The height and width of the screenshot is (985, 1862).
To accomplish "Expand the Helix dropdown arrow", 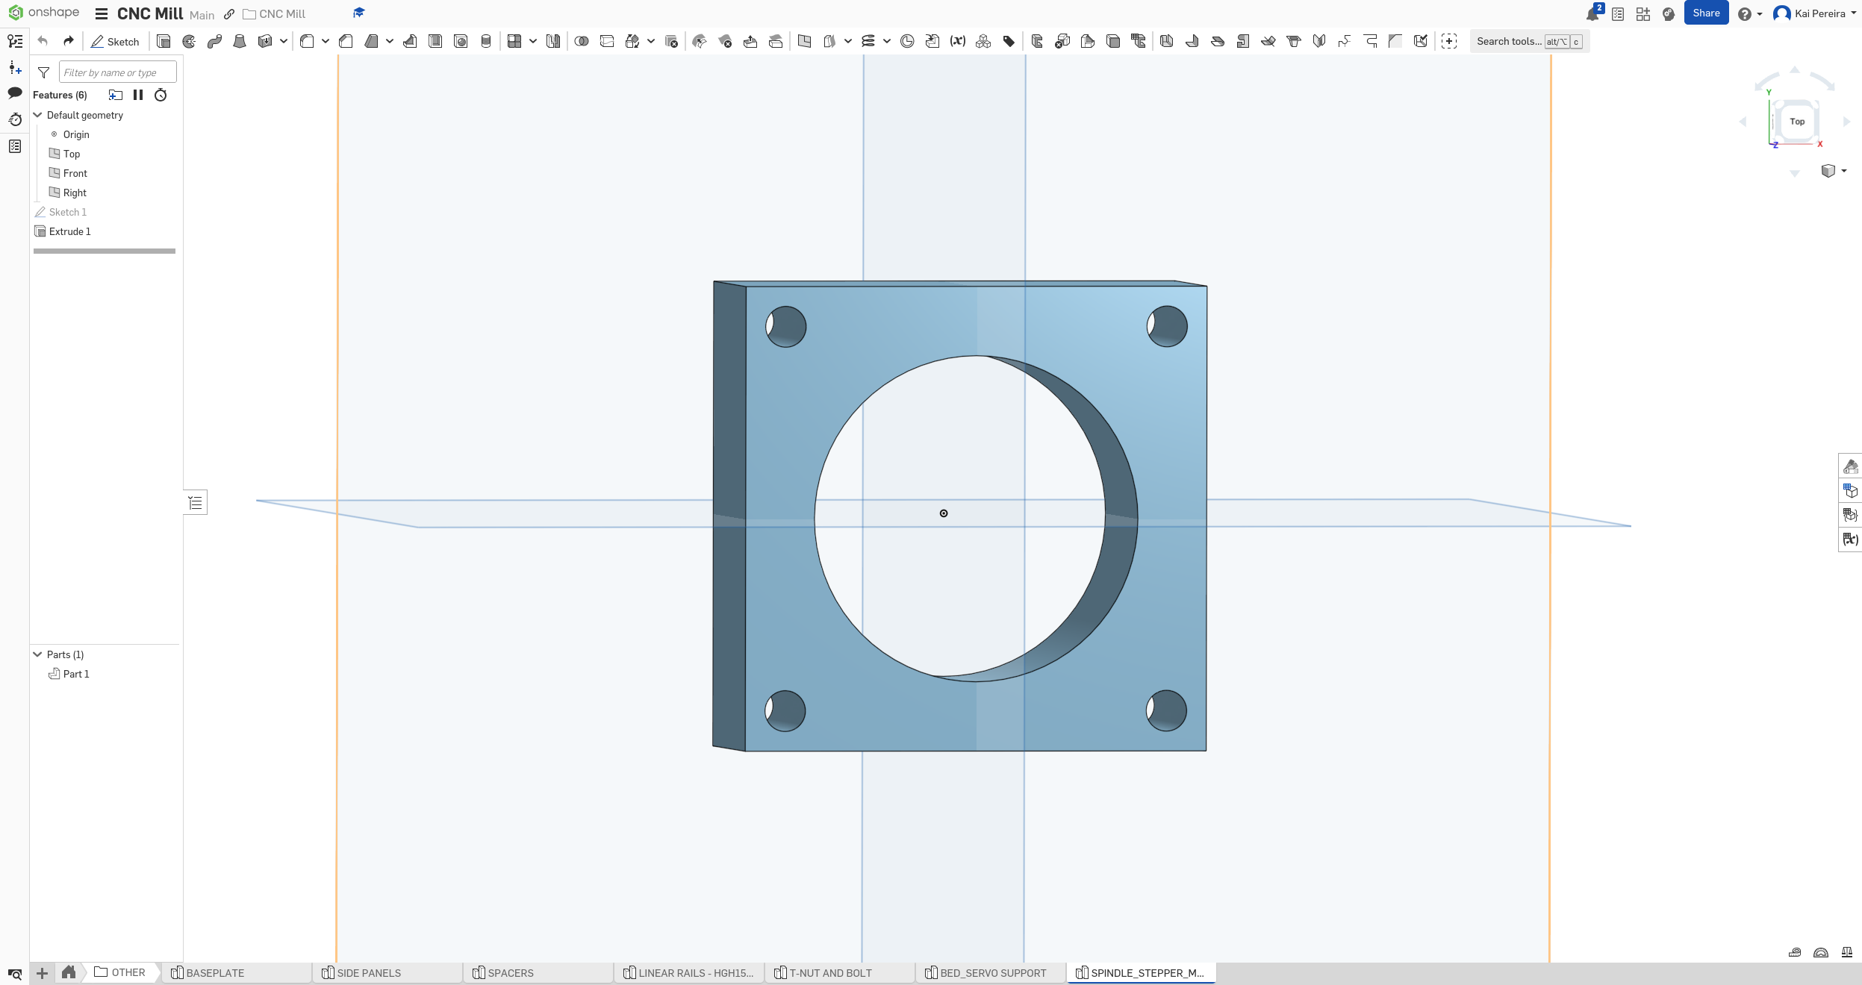I will pos(887,42).
